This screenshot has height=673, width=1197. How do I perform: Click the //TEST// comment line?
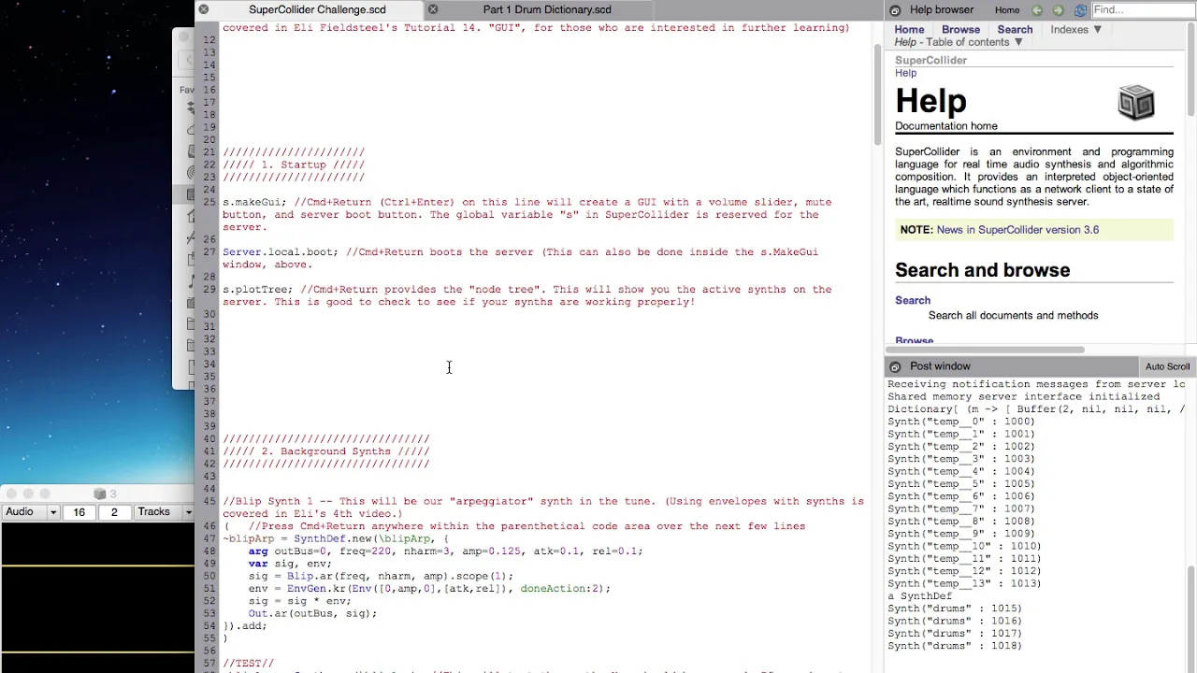248,664
